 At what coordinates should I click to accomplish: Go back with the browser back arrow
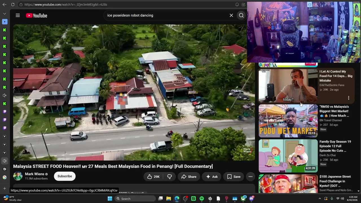pyautogui.click(x=5, y=5)
